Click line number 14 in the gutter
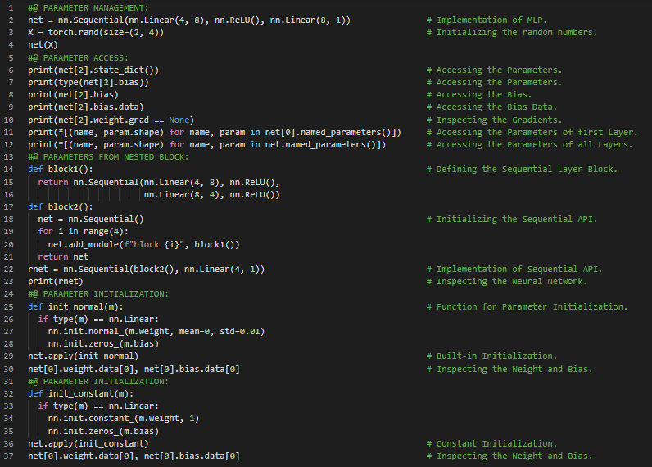This screenshot has width=652, height=467. tap(10, 170)
